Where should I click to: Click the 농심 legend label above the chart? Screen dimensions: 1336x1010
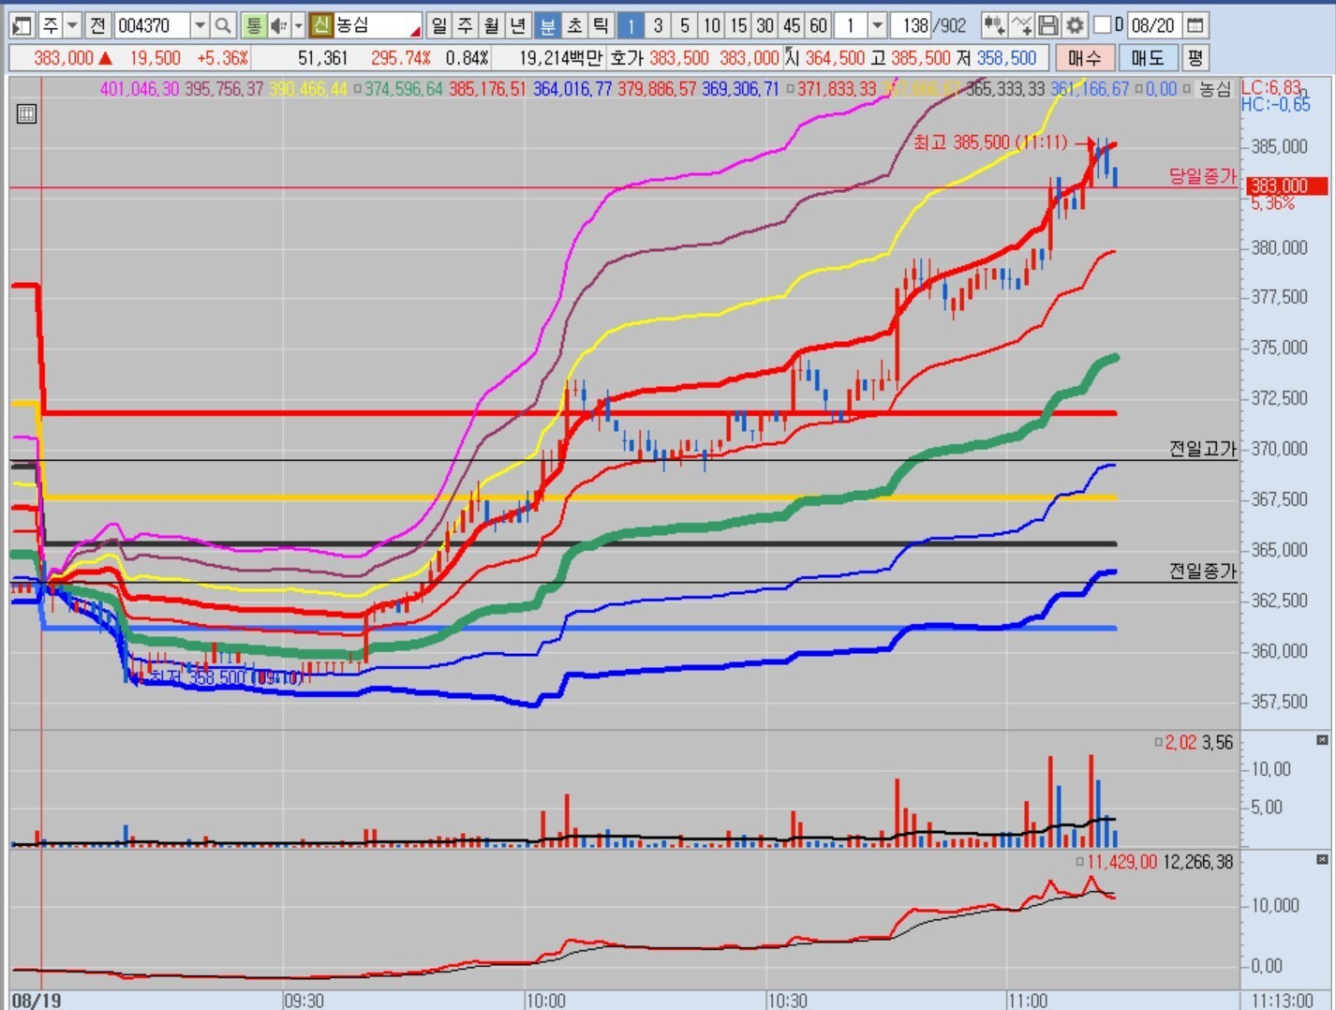point(1215,89)
